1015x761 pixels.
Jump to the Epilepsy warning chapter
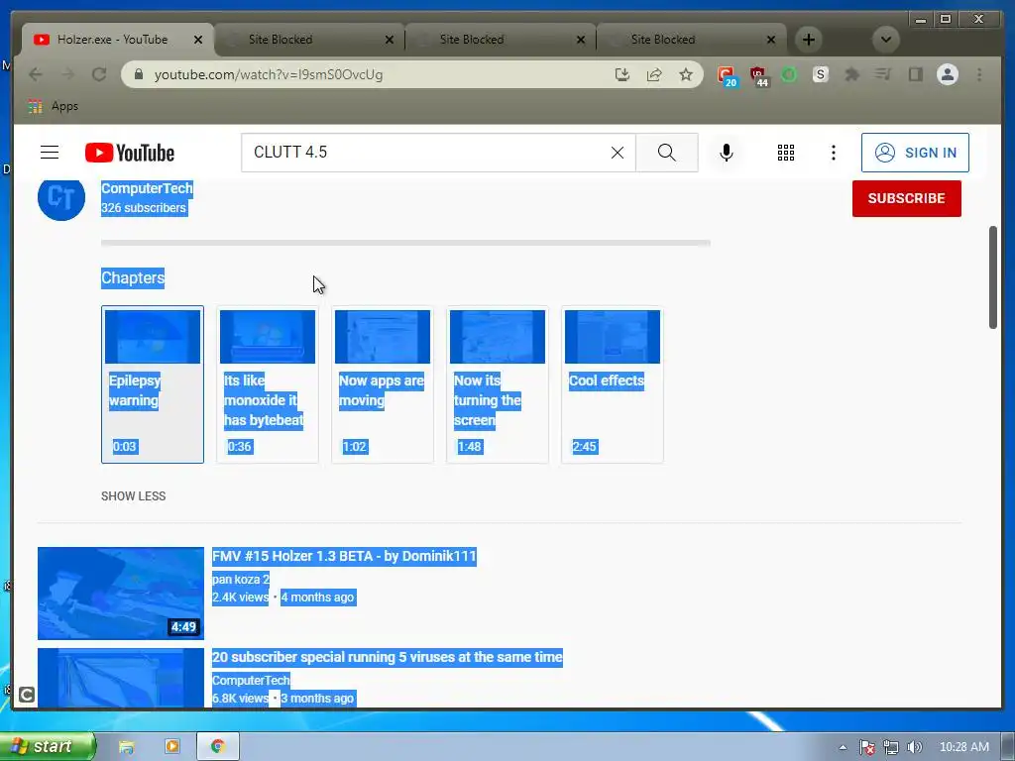153,384
